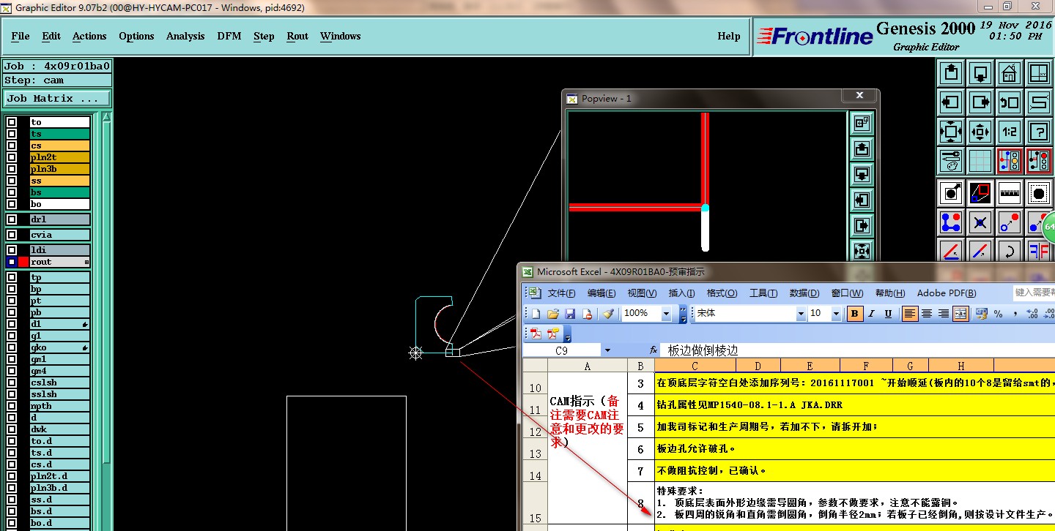Viewport: 1055px width, 531px height.
Task: Click Excel merge and center icon
Action: coord(960,314)
